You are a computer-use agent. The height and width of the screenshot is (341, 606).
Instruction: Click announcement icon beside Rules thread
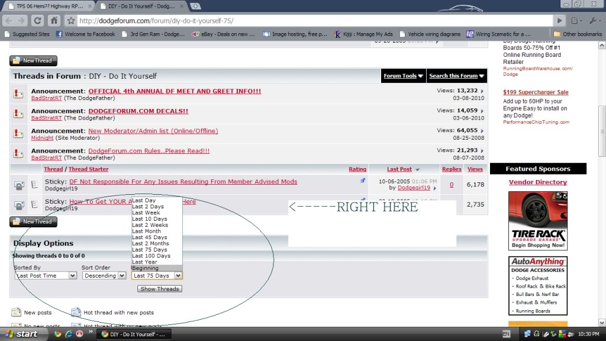click(x=18, y=153)
